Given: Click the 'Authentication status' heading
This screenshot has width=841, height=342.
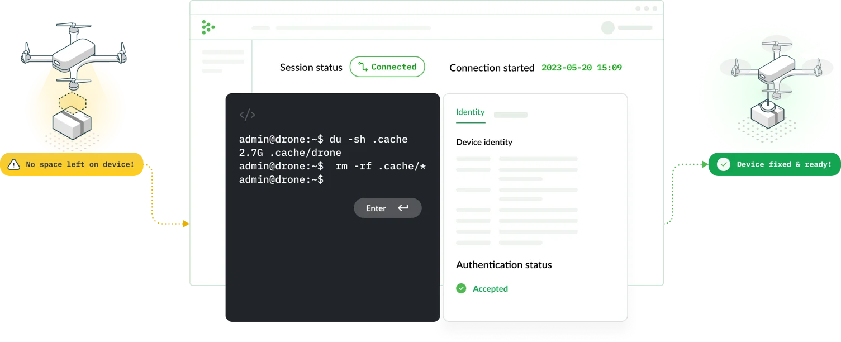Looking at the screenshot, I should tap(504, 265).
